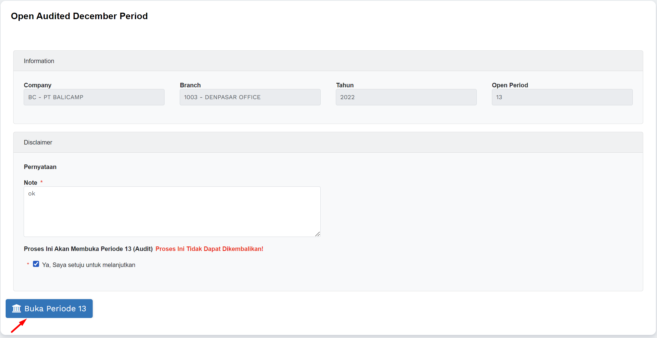Click the Open Period field showing 13
The width and height of the screenshot is (657, 338).
tap(562, 97)
